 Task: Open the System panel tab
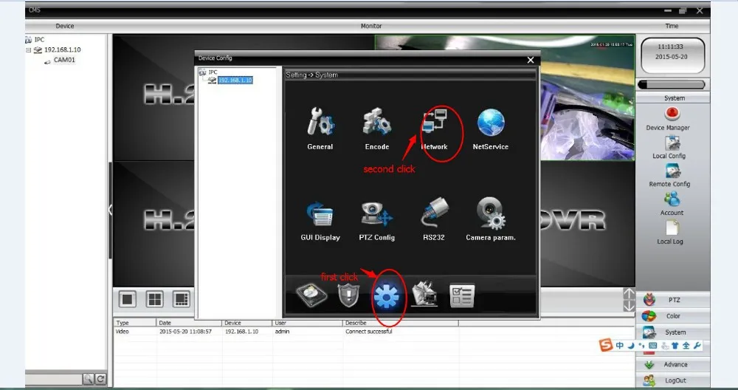click(x=672, y=332)
